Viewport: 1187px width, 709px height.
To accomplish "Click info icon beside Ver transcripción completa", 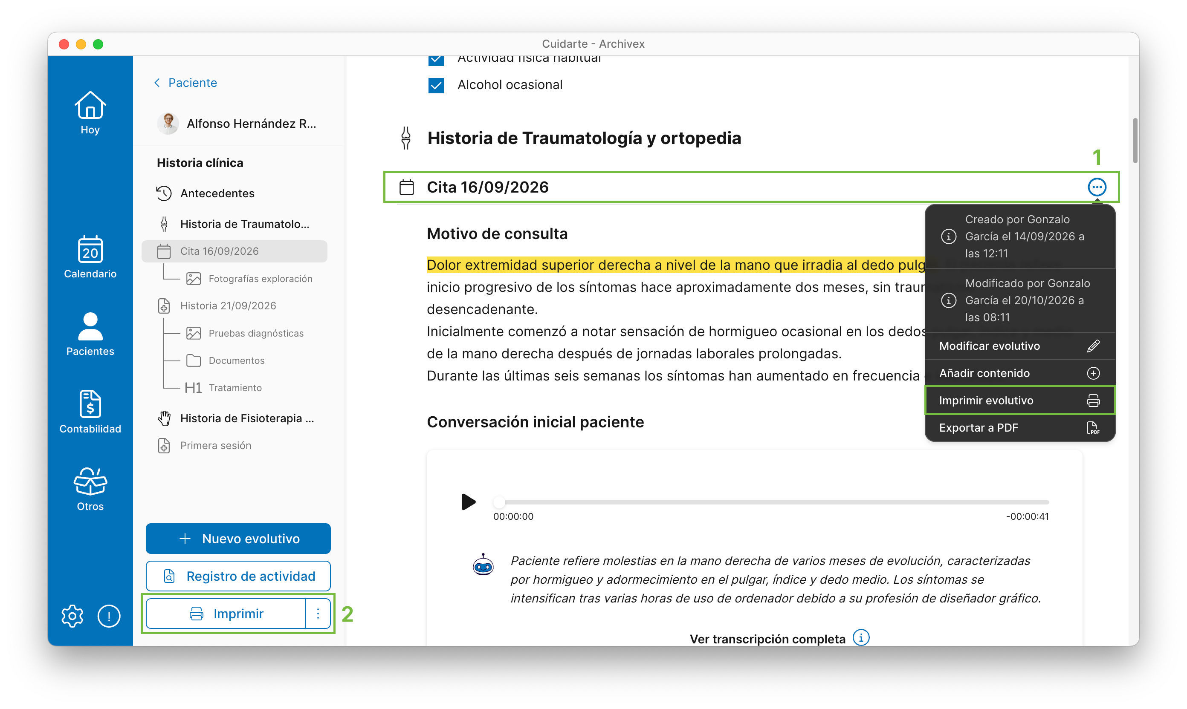I will [860, 637].
